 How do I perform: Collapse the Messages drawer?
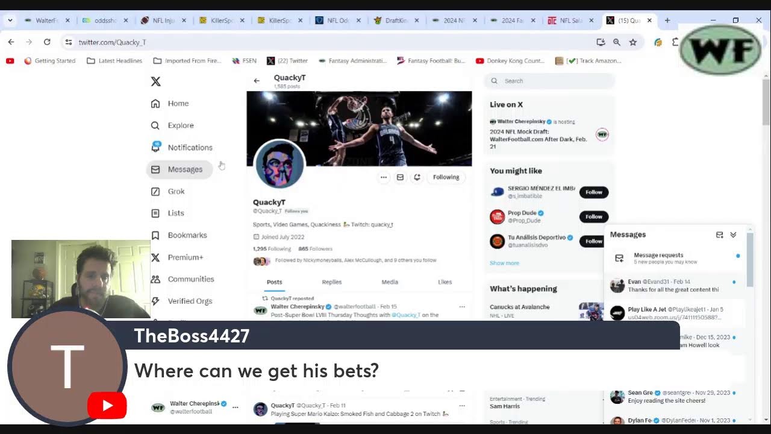point(733,235)
